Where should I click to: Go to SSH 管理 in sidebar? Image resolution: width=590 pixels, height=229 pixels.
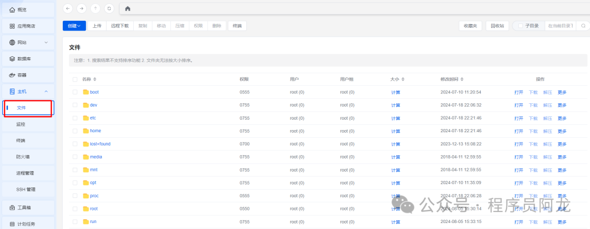tap(26, 189)
